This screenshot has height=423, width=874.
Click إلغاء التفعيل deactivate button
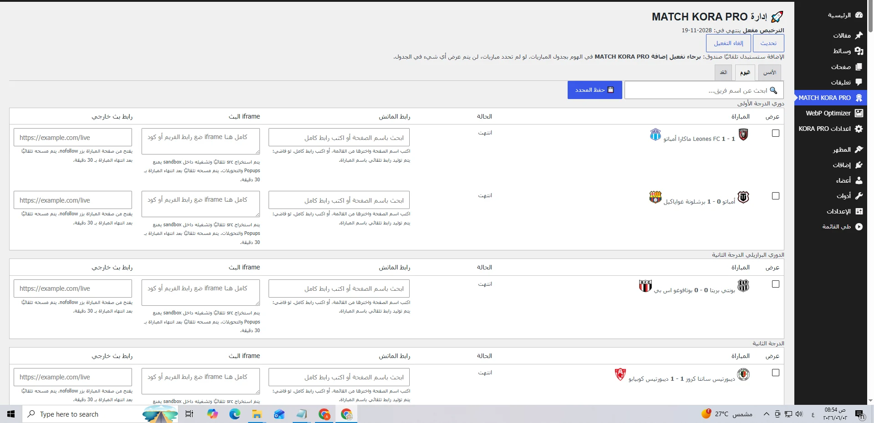pyautogui.click(x=728, y=43)
